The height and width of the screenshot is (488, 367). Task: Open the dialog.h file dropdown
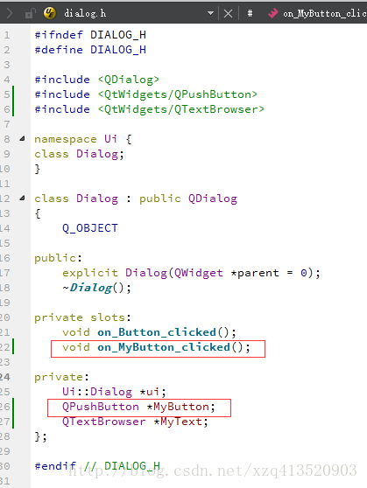[x=210, y=13]
